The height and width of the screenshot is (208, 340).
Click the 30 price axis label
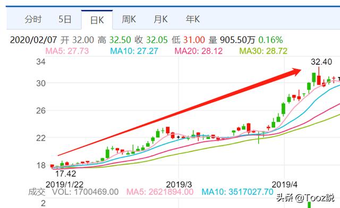[41, 83]
